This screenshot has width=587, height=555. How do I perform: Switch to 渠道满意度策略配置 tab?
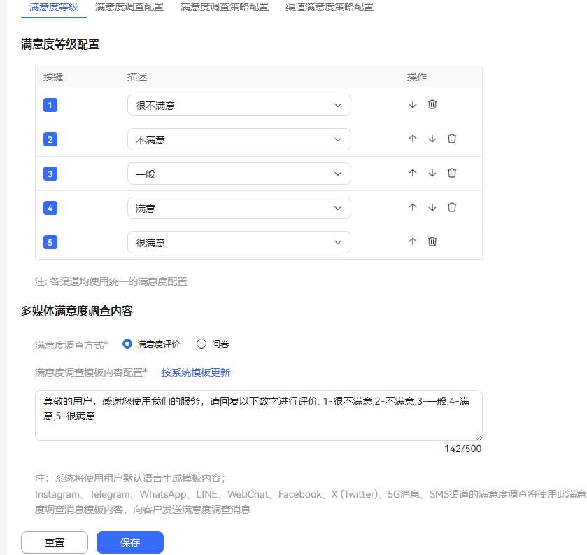[x=330, y=7]
